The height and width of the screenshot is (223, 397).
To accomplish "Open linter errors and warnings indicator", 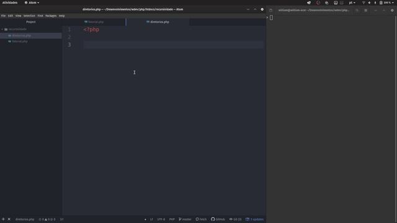I will (x=47, y=219).
